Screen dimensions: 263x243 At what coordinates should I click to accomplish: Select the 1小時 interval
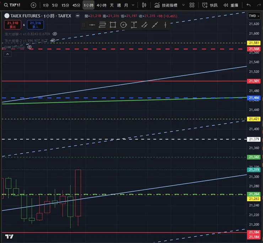point(88,5)
